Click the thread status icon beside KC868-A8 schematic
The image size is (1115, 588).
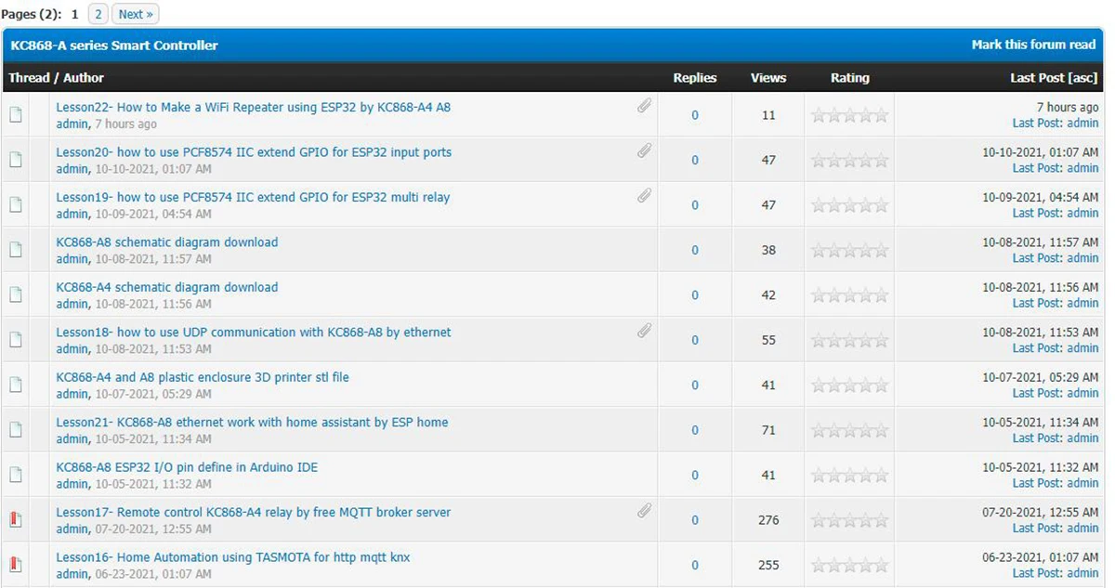click(x=15, y=250)
